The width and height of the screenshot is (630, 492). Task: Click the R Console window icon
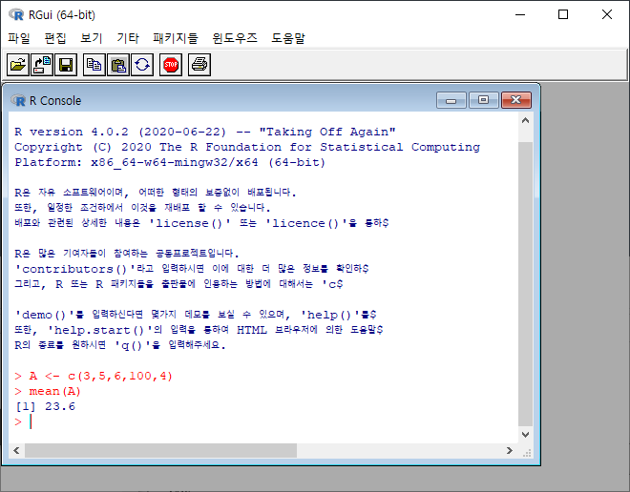click(x=18, y=100)
